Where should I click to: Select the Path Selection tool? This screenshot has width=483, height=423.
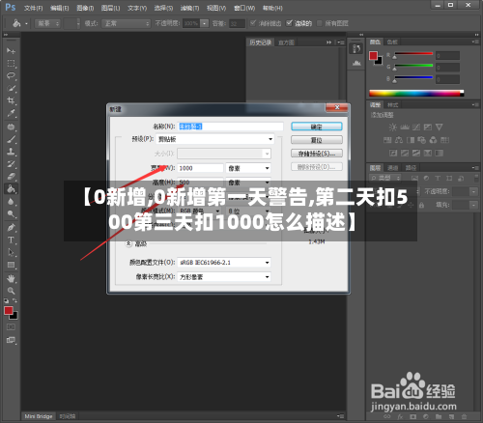tap(11, 252)
